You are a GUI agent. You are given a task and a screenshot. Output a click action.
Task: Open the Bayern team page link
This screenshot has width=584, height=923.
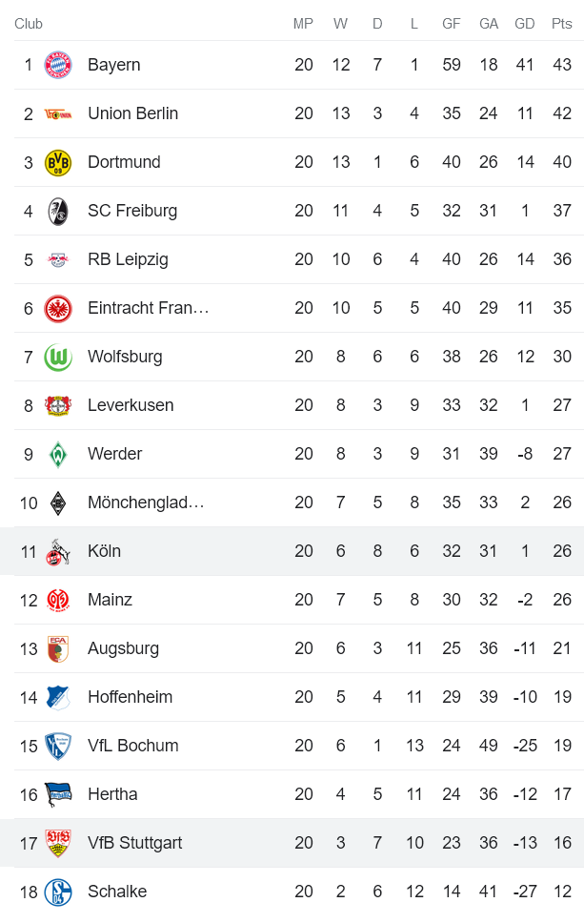tap(116, 65)
